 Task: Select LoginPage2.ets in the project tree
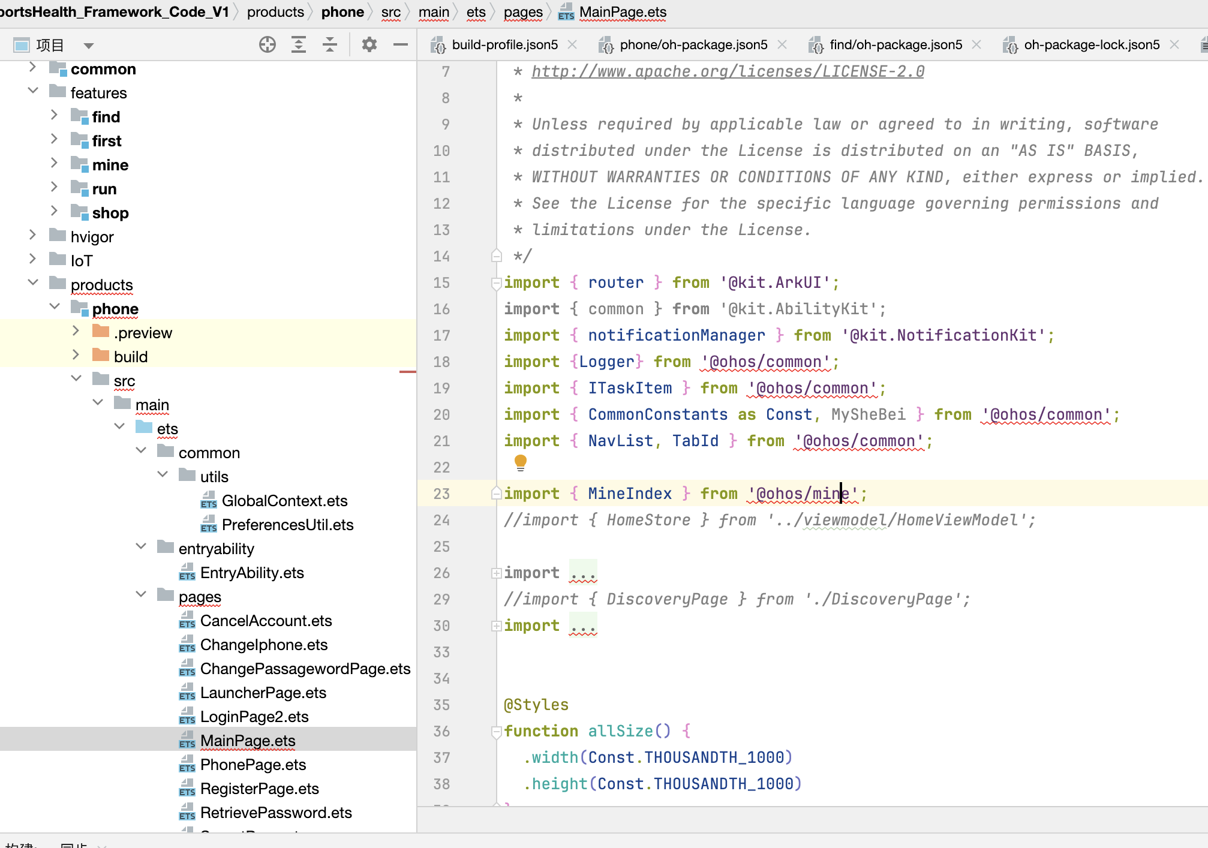(254, 716)
